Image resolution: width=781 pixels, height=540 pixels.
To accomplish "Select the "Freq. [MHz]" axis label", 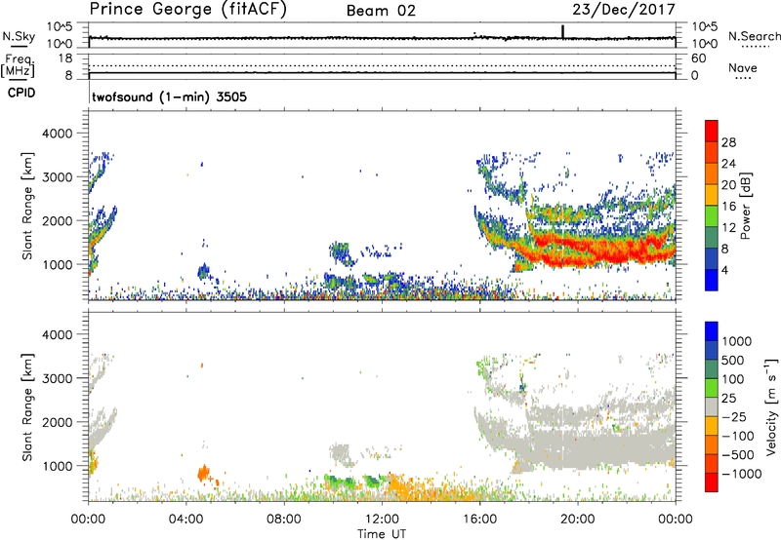I will pos(18,66).
